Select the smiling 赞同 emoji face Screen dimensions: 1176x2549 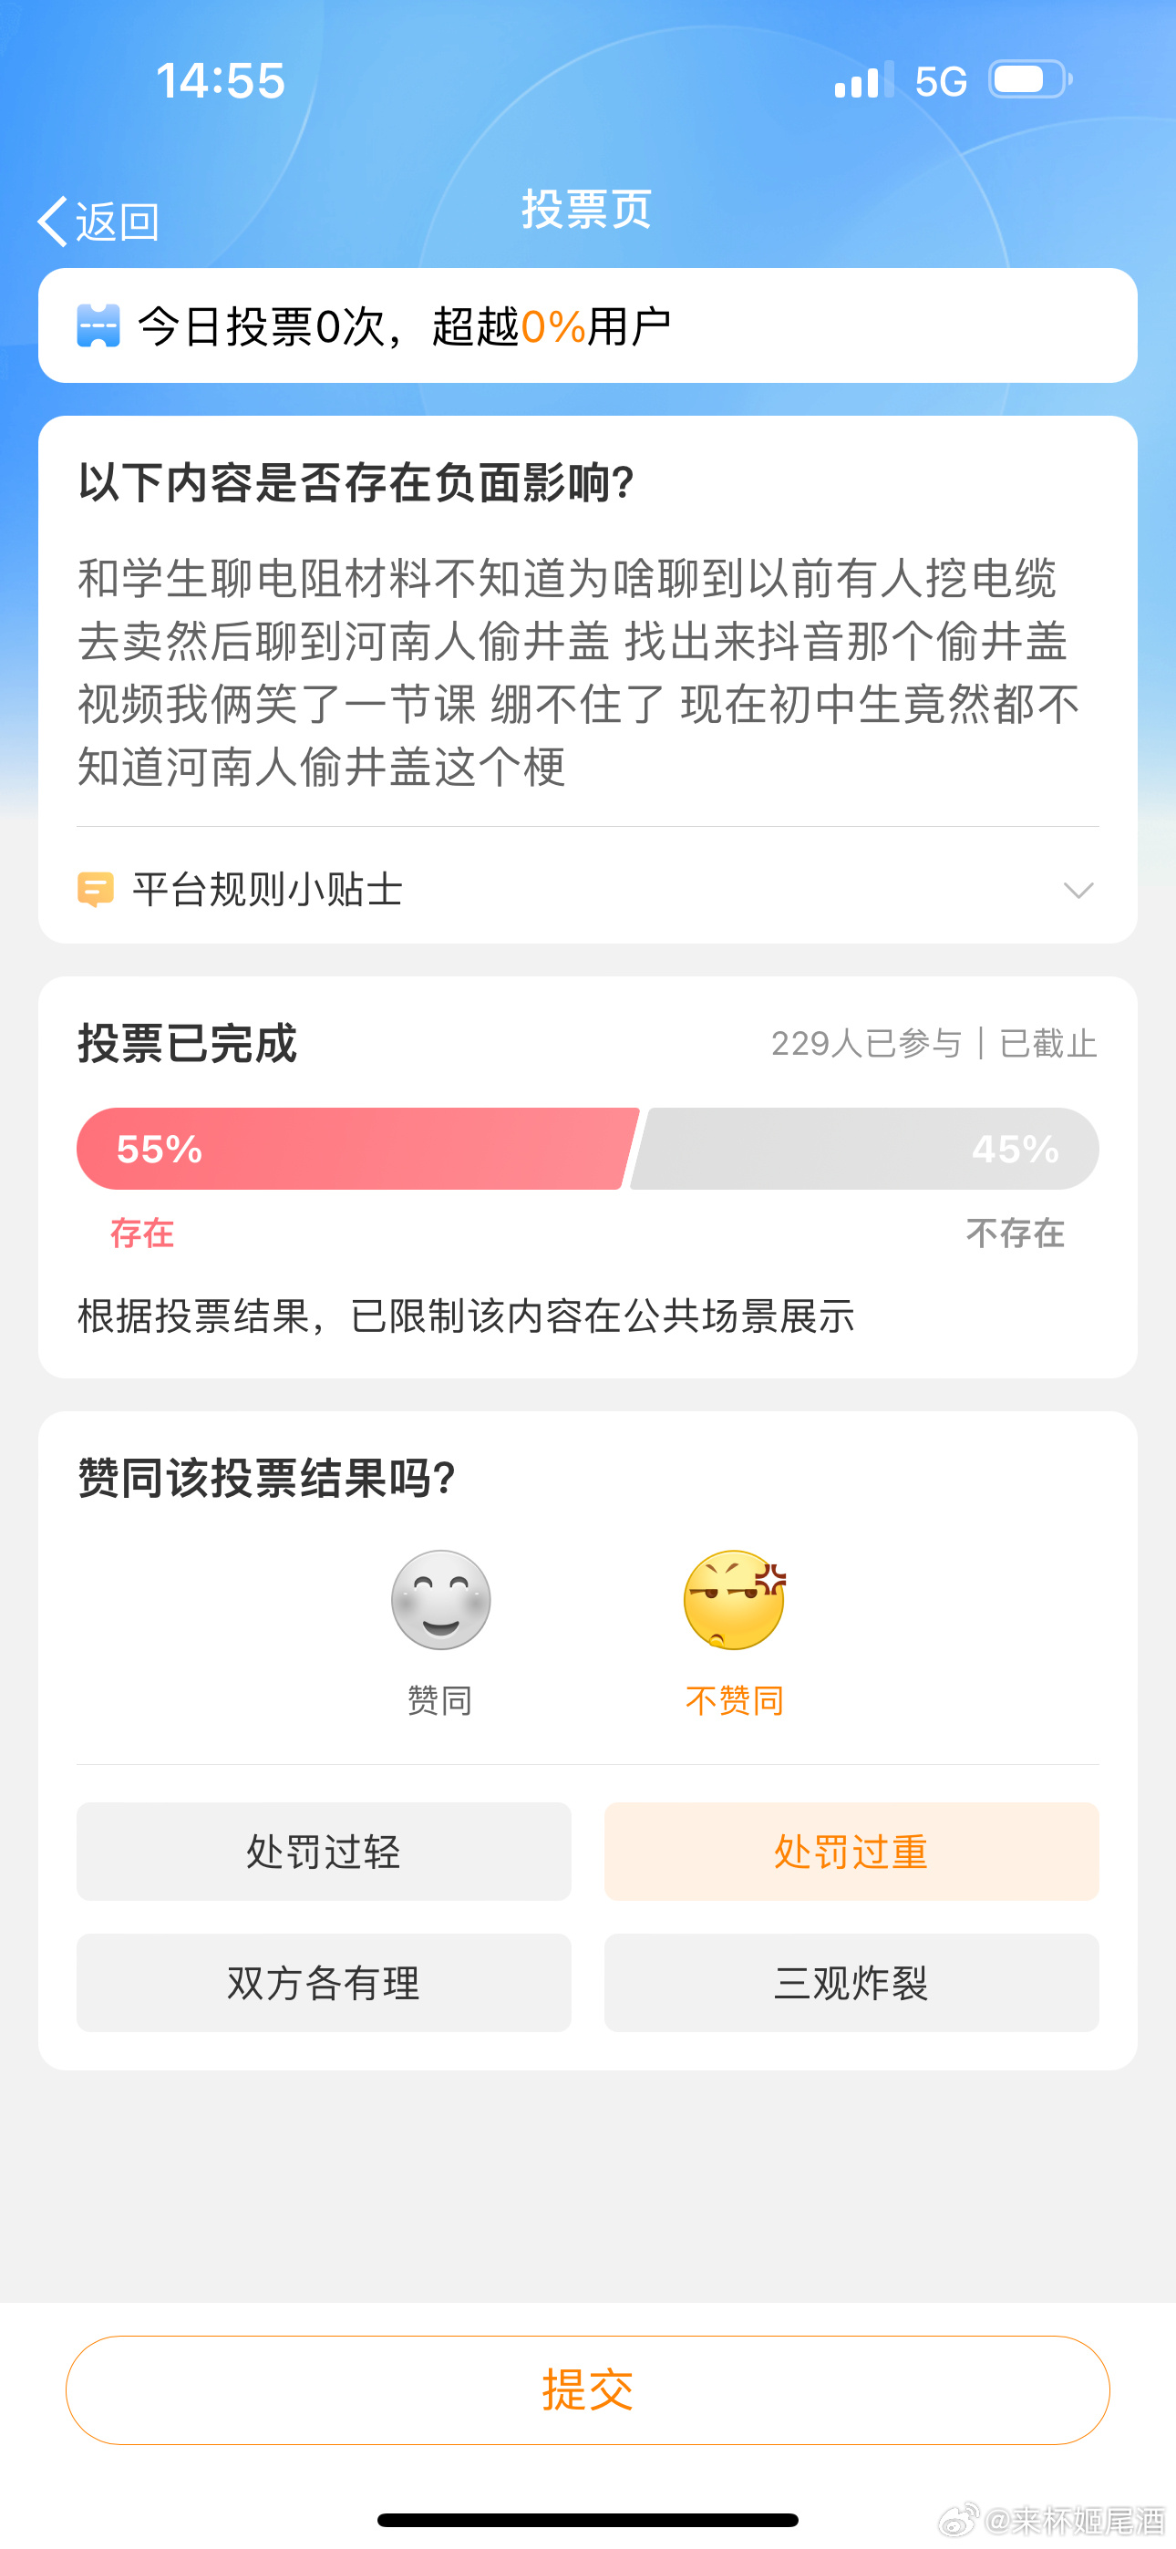click(440, 1599)
